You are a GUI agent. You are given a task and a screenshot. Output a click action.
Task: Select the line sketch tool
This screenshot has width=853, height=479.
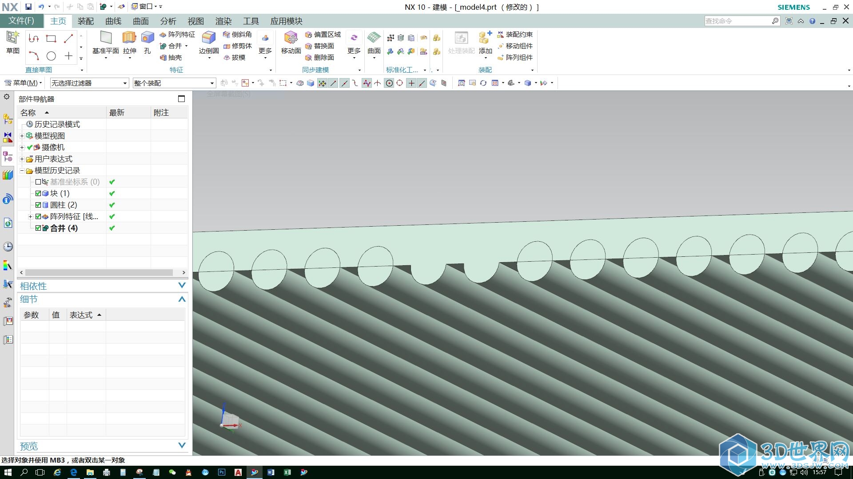tap(68, 39)
